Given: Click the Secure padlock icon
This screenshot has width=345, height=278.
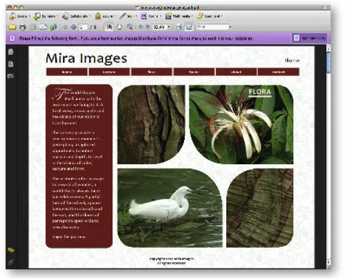Looking at the screenshot, I should click(x=98, y=16).
